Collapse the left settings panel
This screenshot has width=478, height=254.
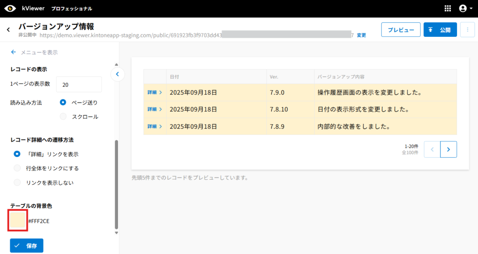[118, 74]
